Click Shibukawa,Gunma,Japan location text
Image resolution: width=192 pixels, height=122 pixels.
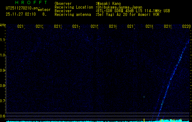(x=120, y=7)
